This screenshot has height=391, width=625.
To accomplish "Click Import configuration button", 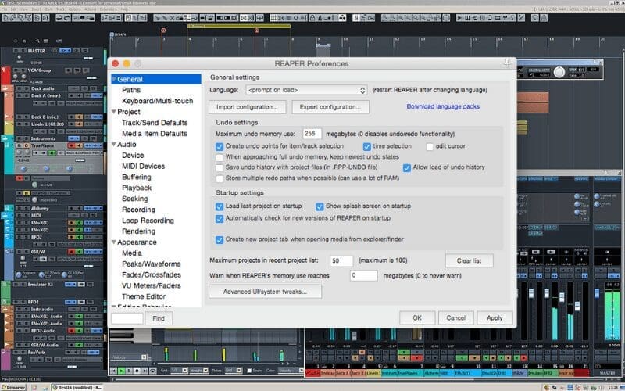I will [x=247, y=107].
